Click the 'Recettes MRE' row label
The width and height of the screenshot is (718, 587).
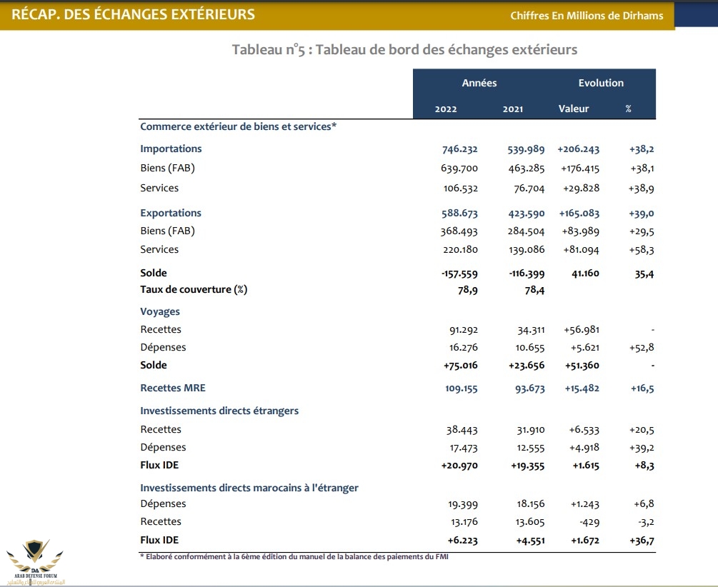pyautogui.click(x=173, y=388)
